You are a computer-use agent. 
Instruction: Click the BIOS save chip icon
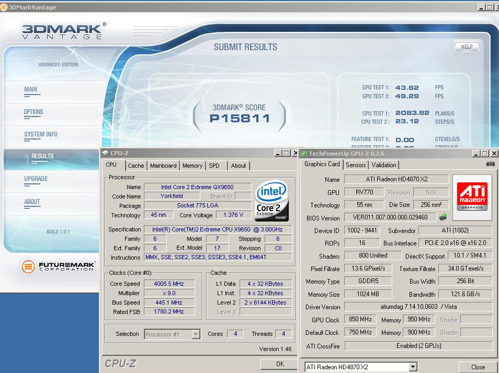click(443, 217)
